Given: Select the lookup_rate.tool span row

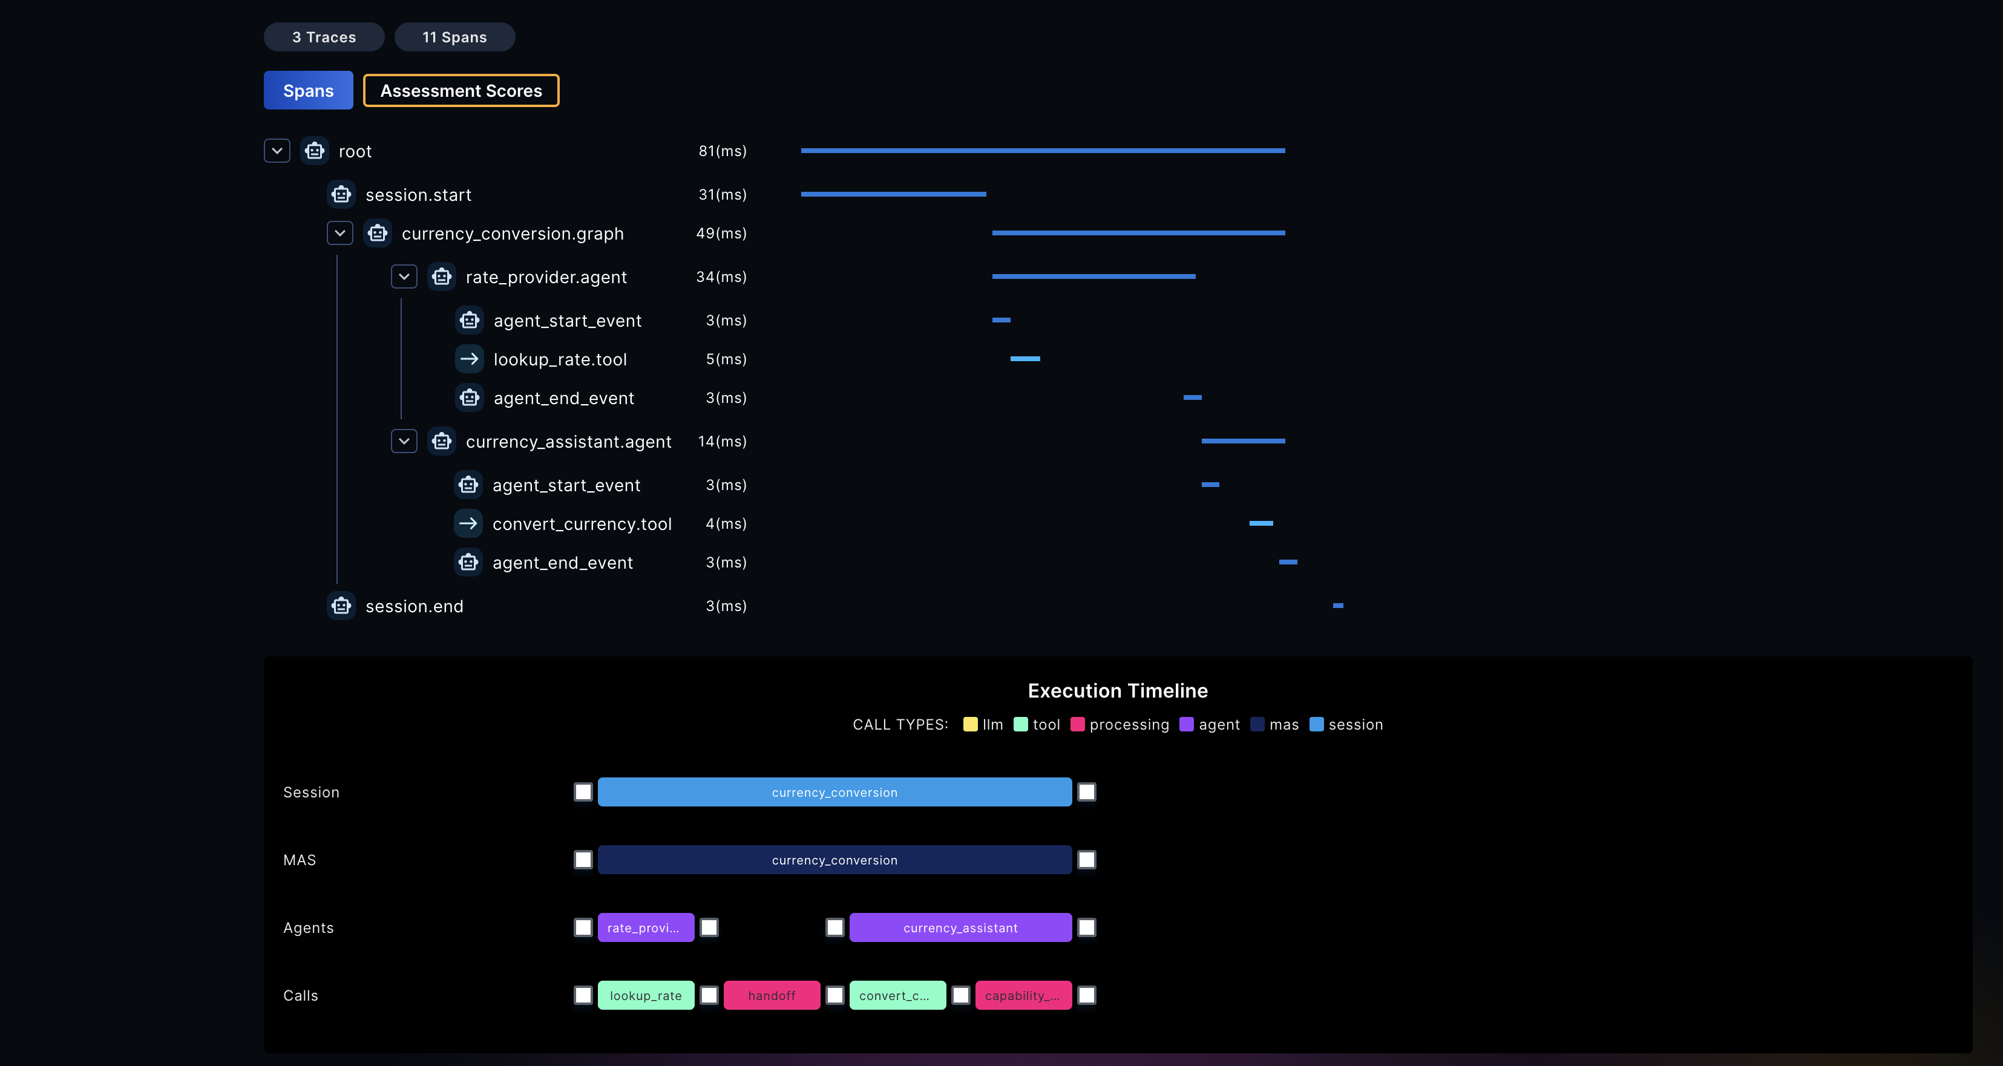Looking at the screenshot, I should click(600, 359).
